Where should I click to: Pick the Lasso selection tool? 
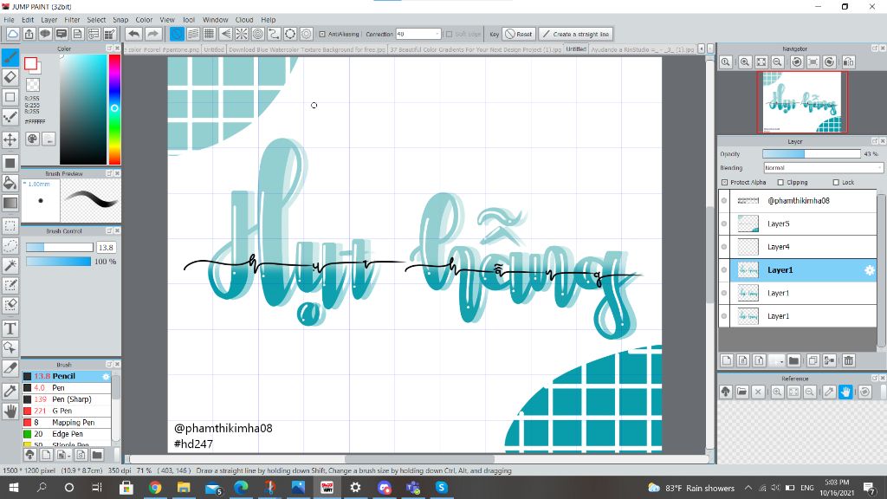[10, 245]
